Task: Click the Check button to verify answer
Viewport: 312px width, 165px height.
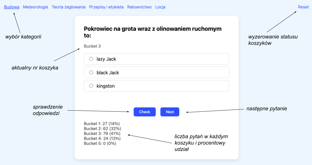Action: tap(144, 112)
